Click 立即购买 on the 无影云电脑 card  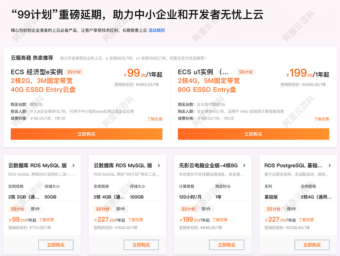pyautogui.click(x=226, y=245)
